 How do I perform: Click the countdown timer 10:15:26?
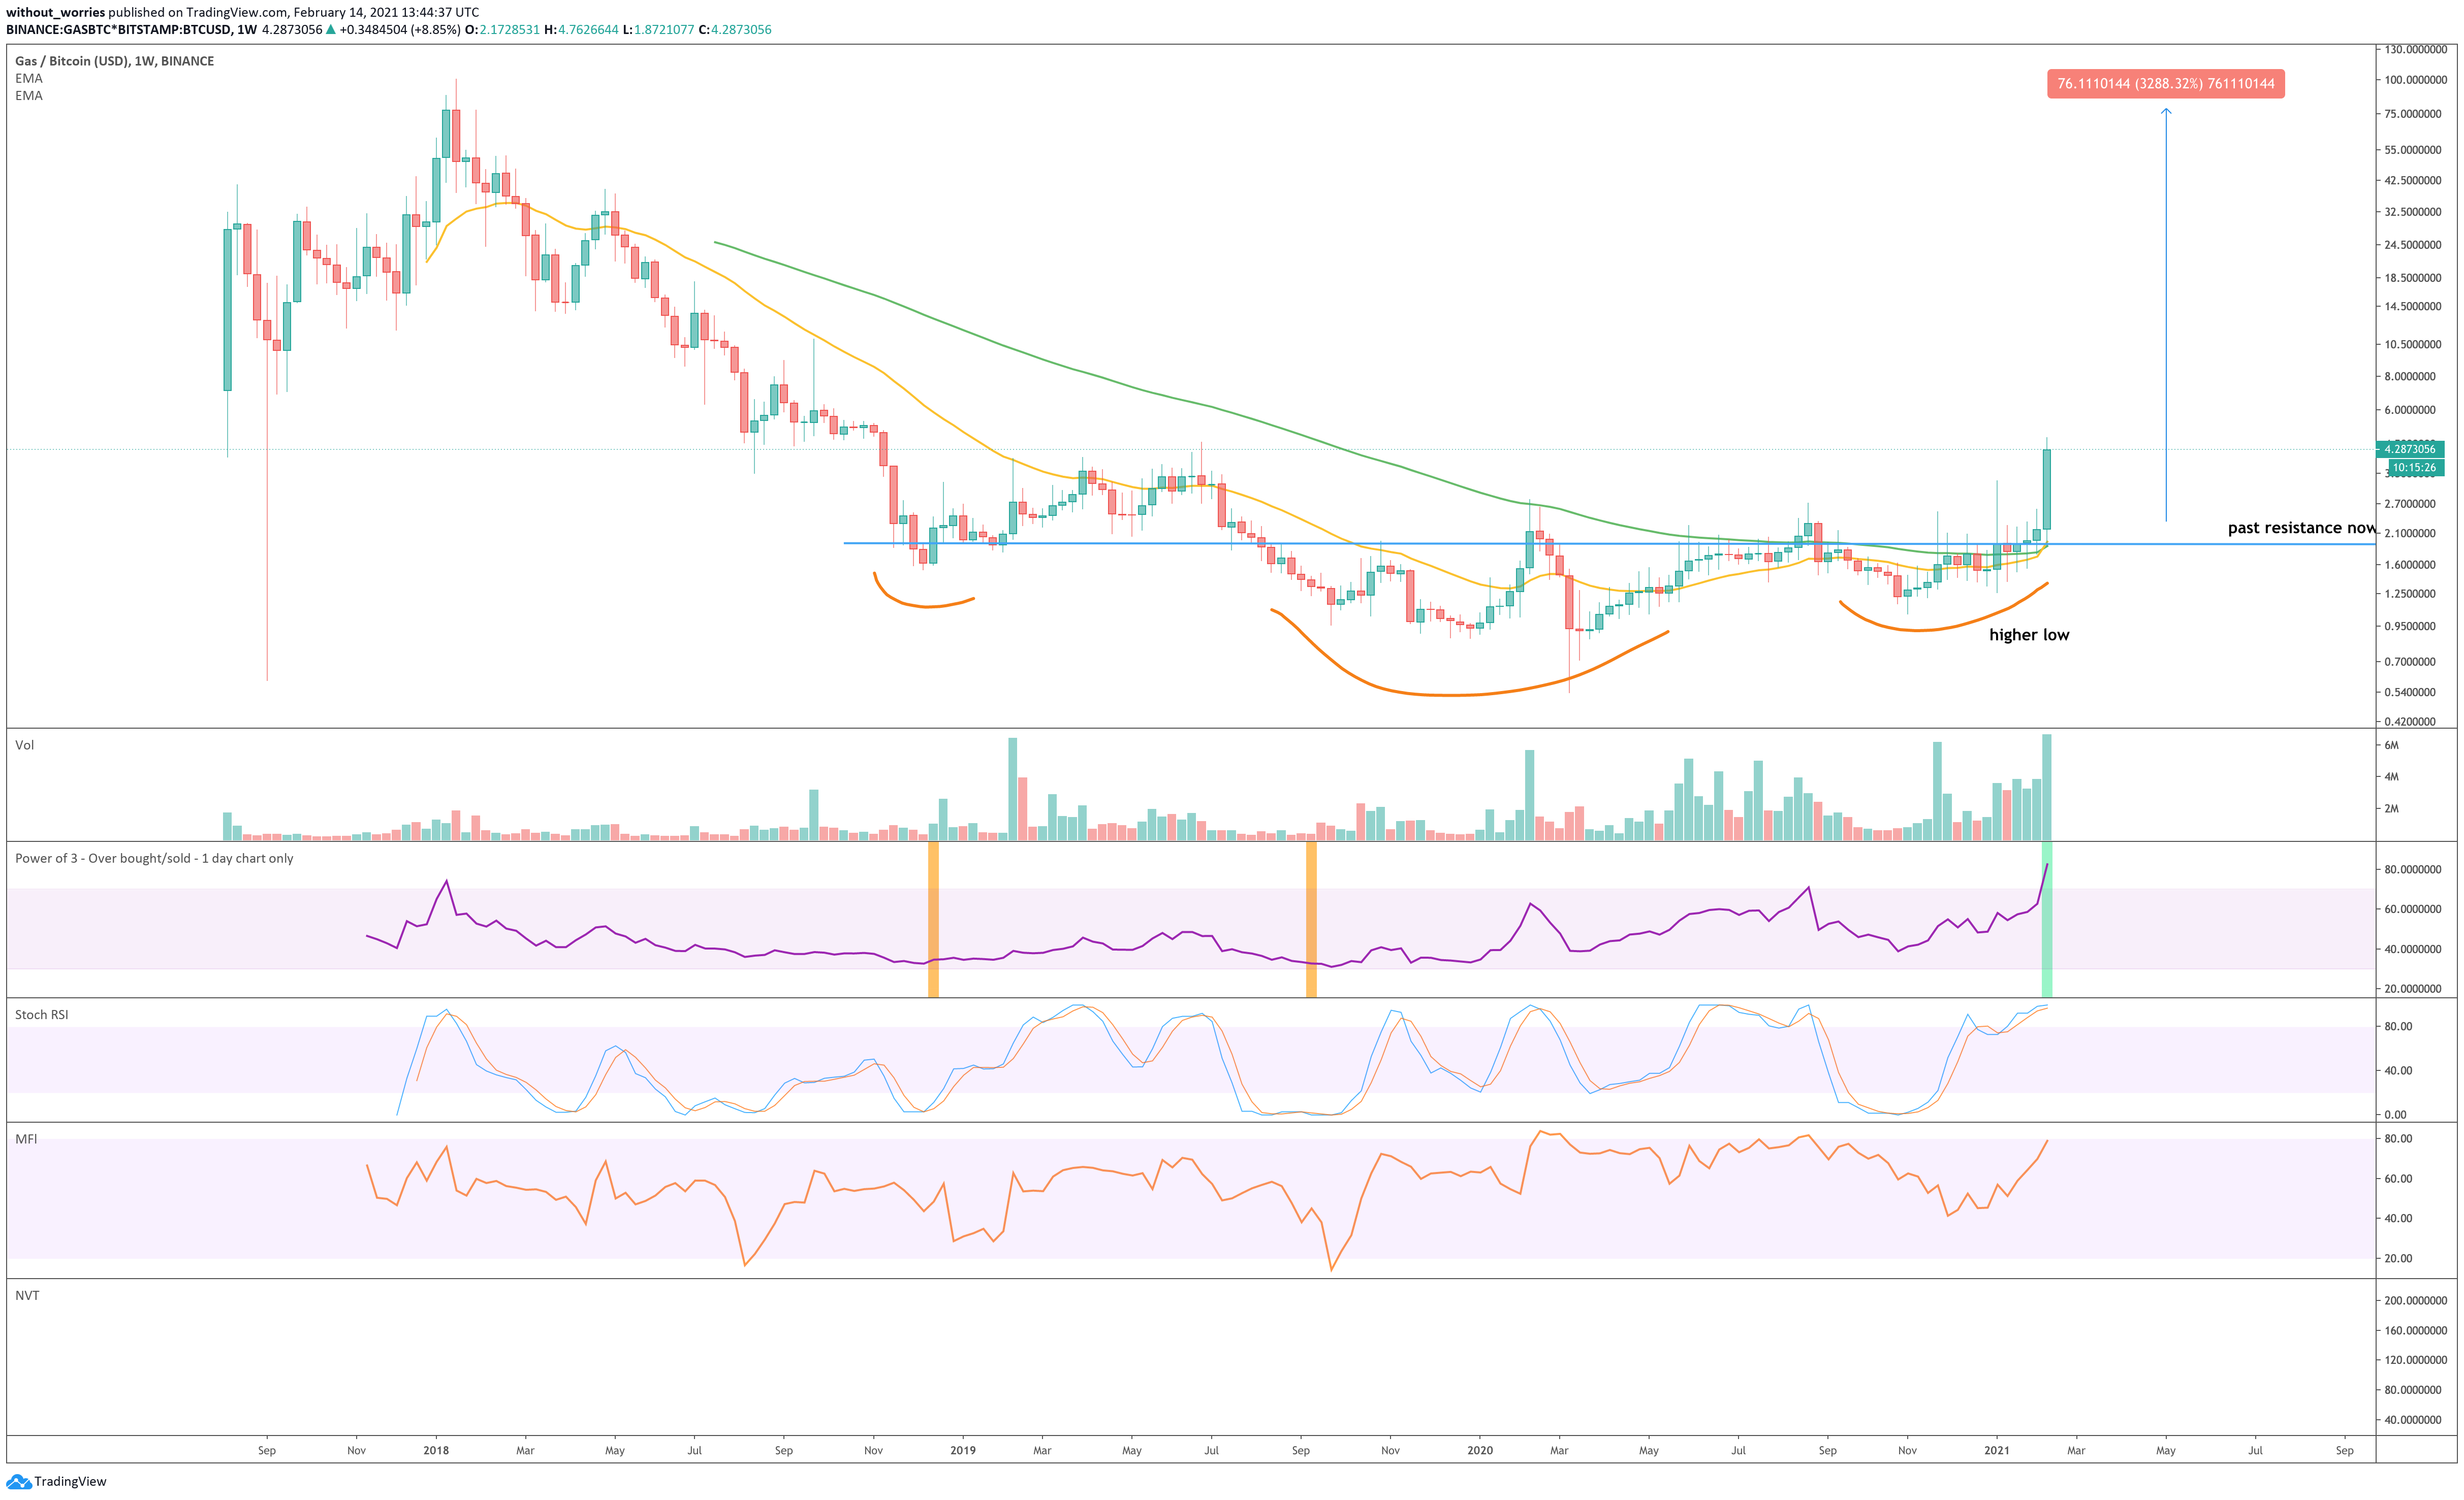coord(2416,467)
